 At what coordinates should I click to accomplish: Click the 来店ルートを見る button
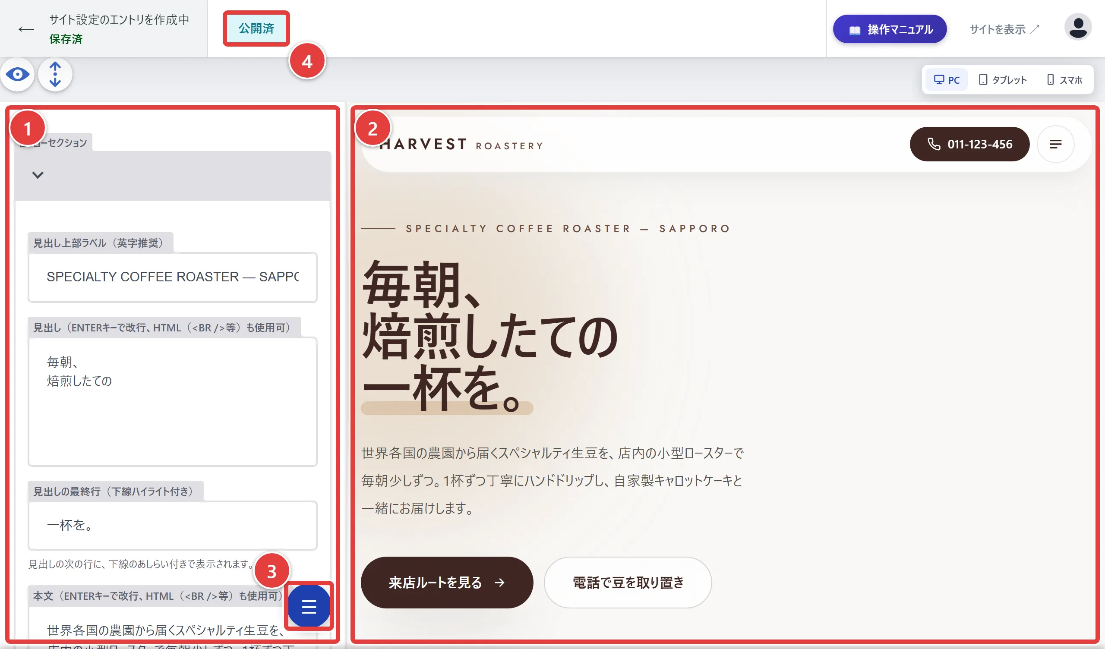tap(447, 583)
